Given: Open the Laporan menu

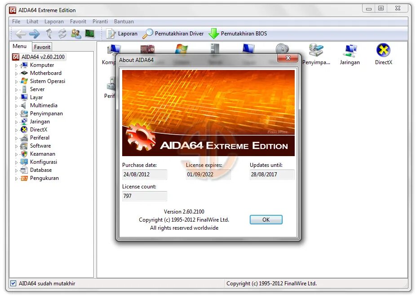Looking at the screenshot, I should [54, 22].
